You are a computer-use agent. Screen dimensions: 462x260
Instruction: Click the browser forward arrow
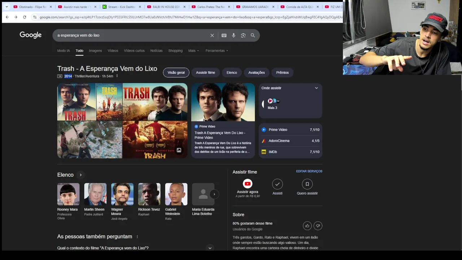click(x=16, y=17)
